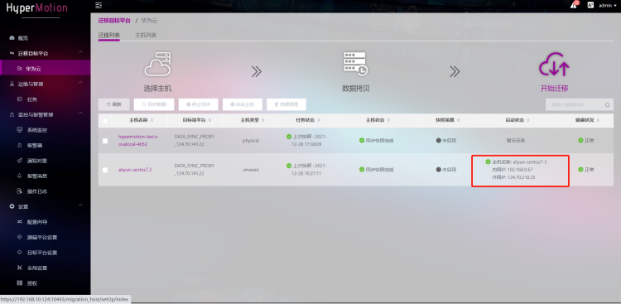621x304 pixels.
Task: Open the aliyun-centos7.3 host name link
Action: click(135, 170)
